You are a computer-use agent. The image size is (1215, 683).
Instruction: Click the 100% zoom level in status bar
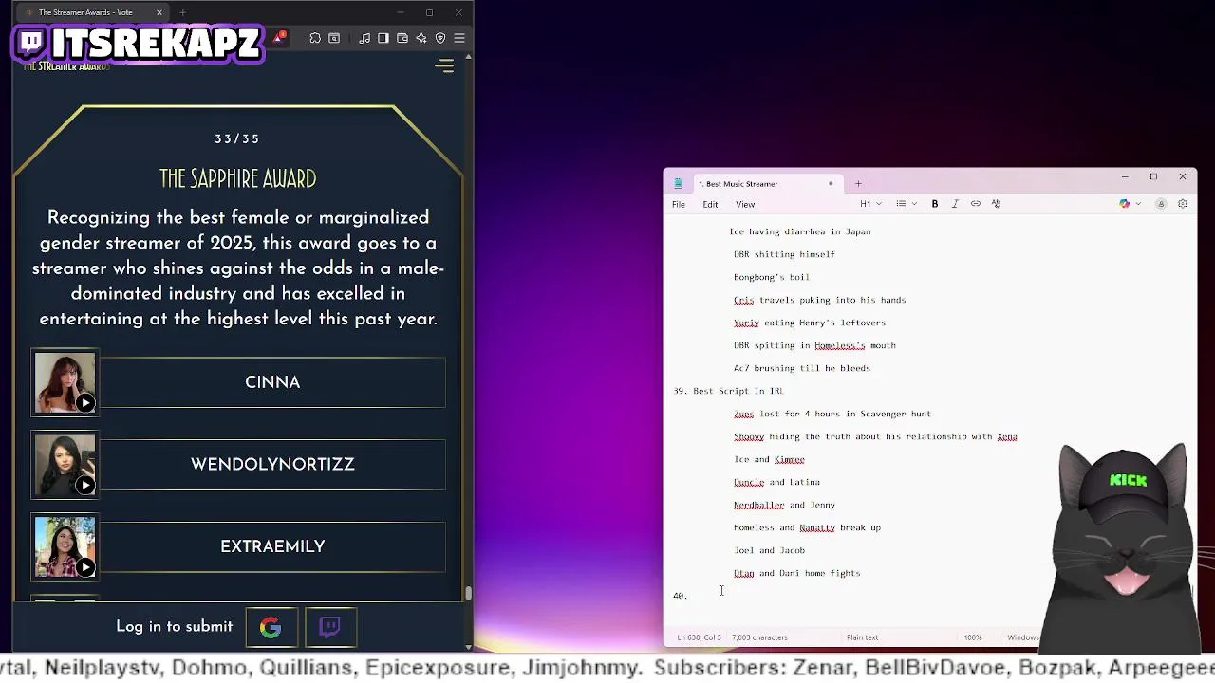pos(973,637)
